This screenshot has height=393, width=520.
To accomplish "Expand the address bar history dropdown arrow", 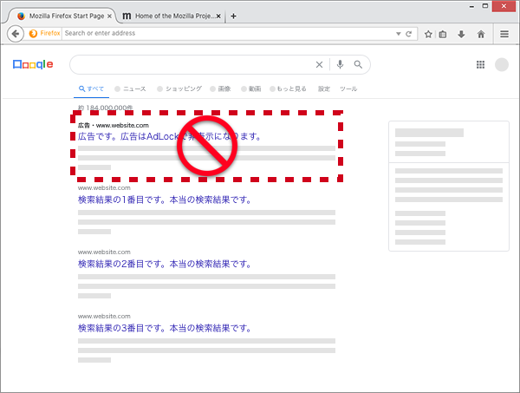I will click(397, 34).
